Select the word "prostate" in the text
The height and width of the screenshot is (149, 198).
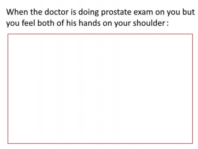point(116,13)
